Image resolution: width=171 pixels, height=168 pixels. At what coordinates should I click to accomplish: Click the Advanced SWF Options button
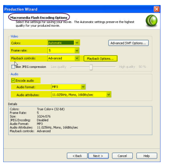[128, 43]
